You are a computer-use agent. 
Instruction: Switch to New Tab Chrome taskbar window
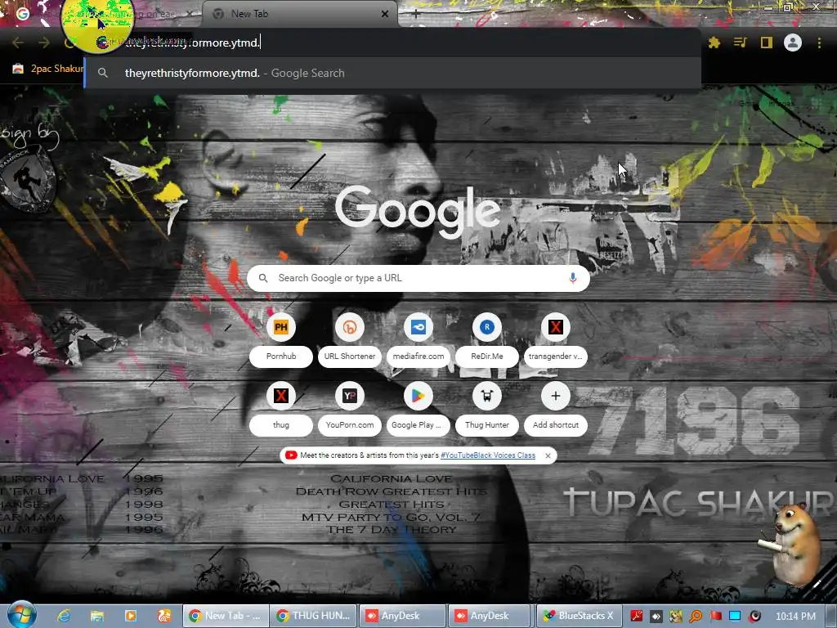[x=226, y=616]
